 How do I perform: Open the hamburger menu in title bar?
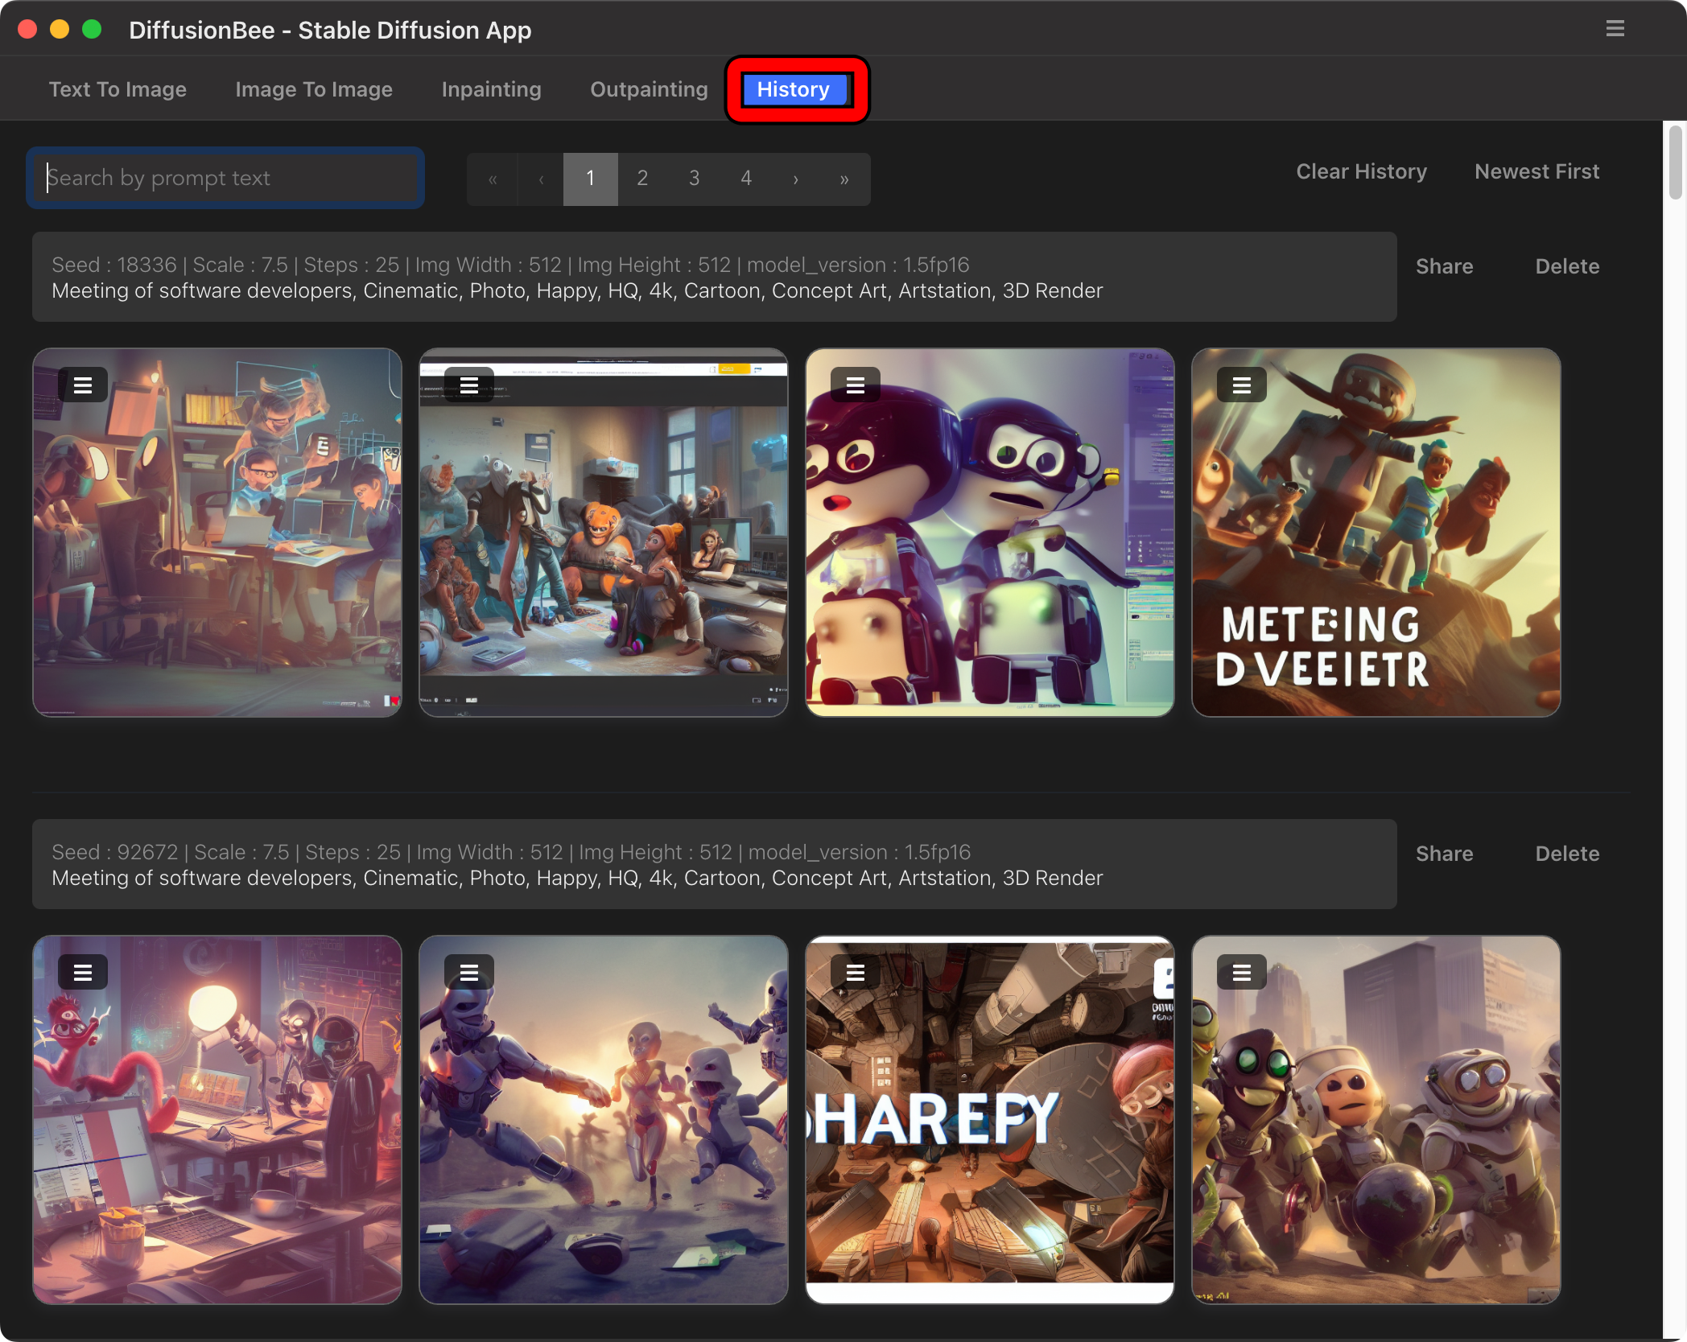[x=1615, y=29]
